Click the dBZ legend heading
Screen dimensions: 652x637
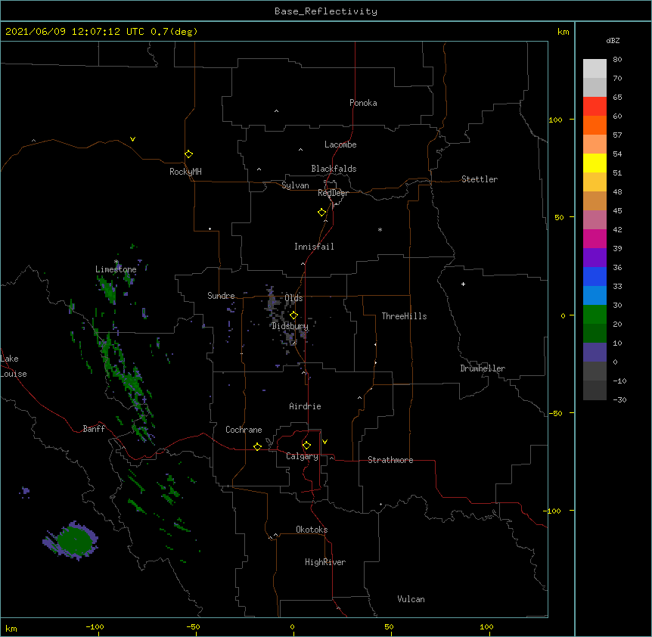coord(613,40)
